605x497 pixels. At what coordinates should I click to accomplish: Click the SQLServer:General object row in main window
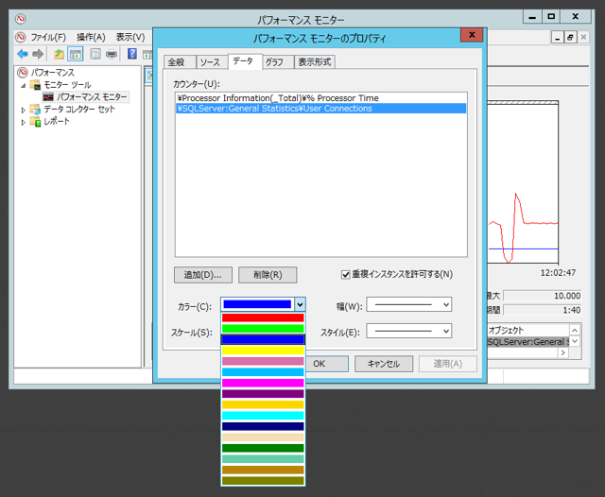click(527, 342)
